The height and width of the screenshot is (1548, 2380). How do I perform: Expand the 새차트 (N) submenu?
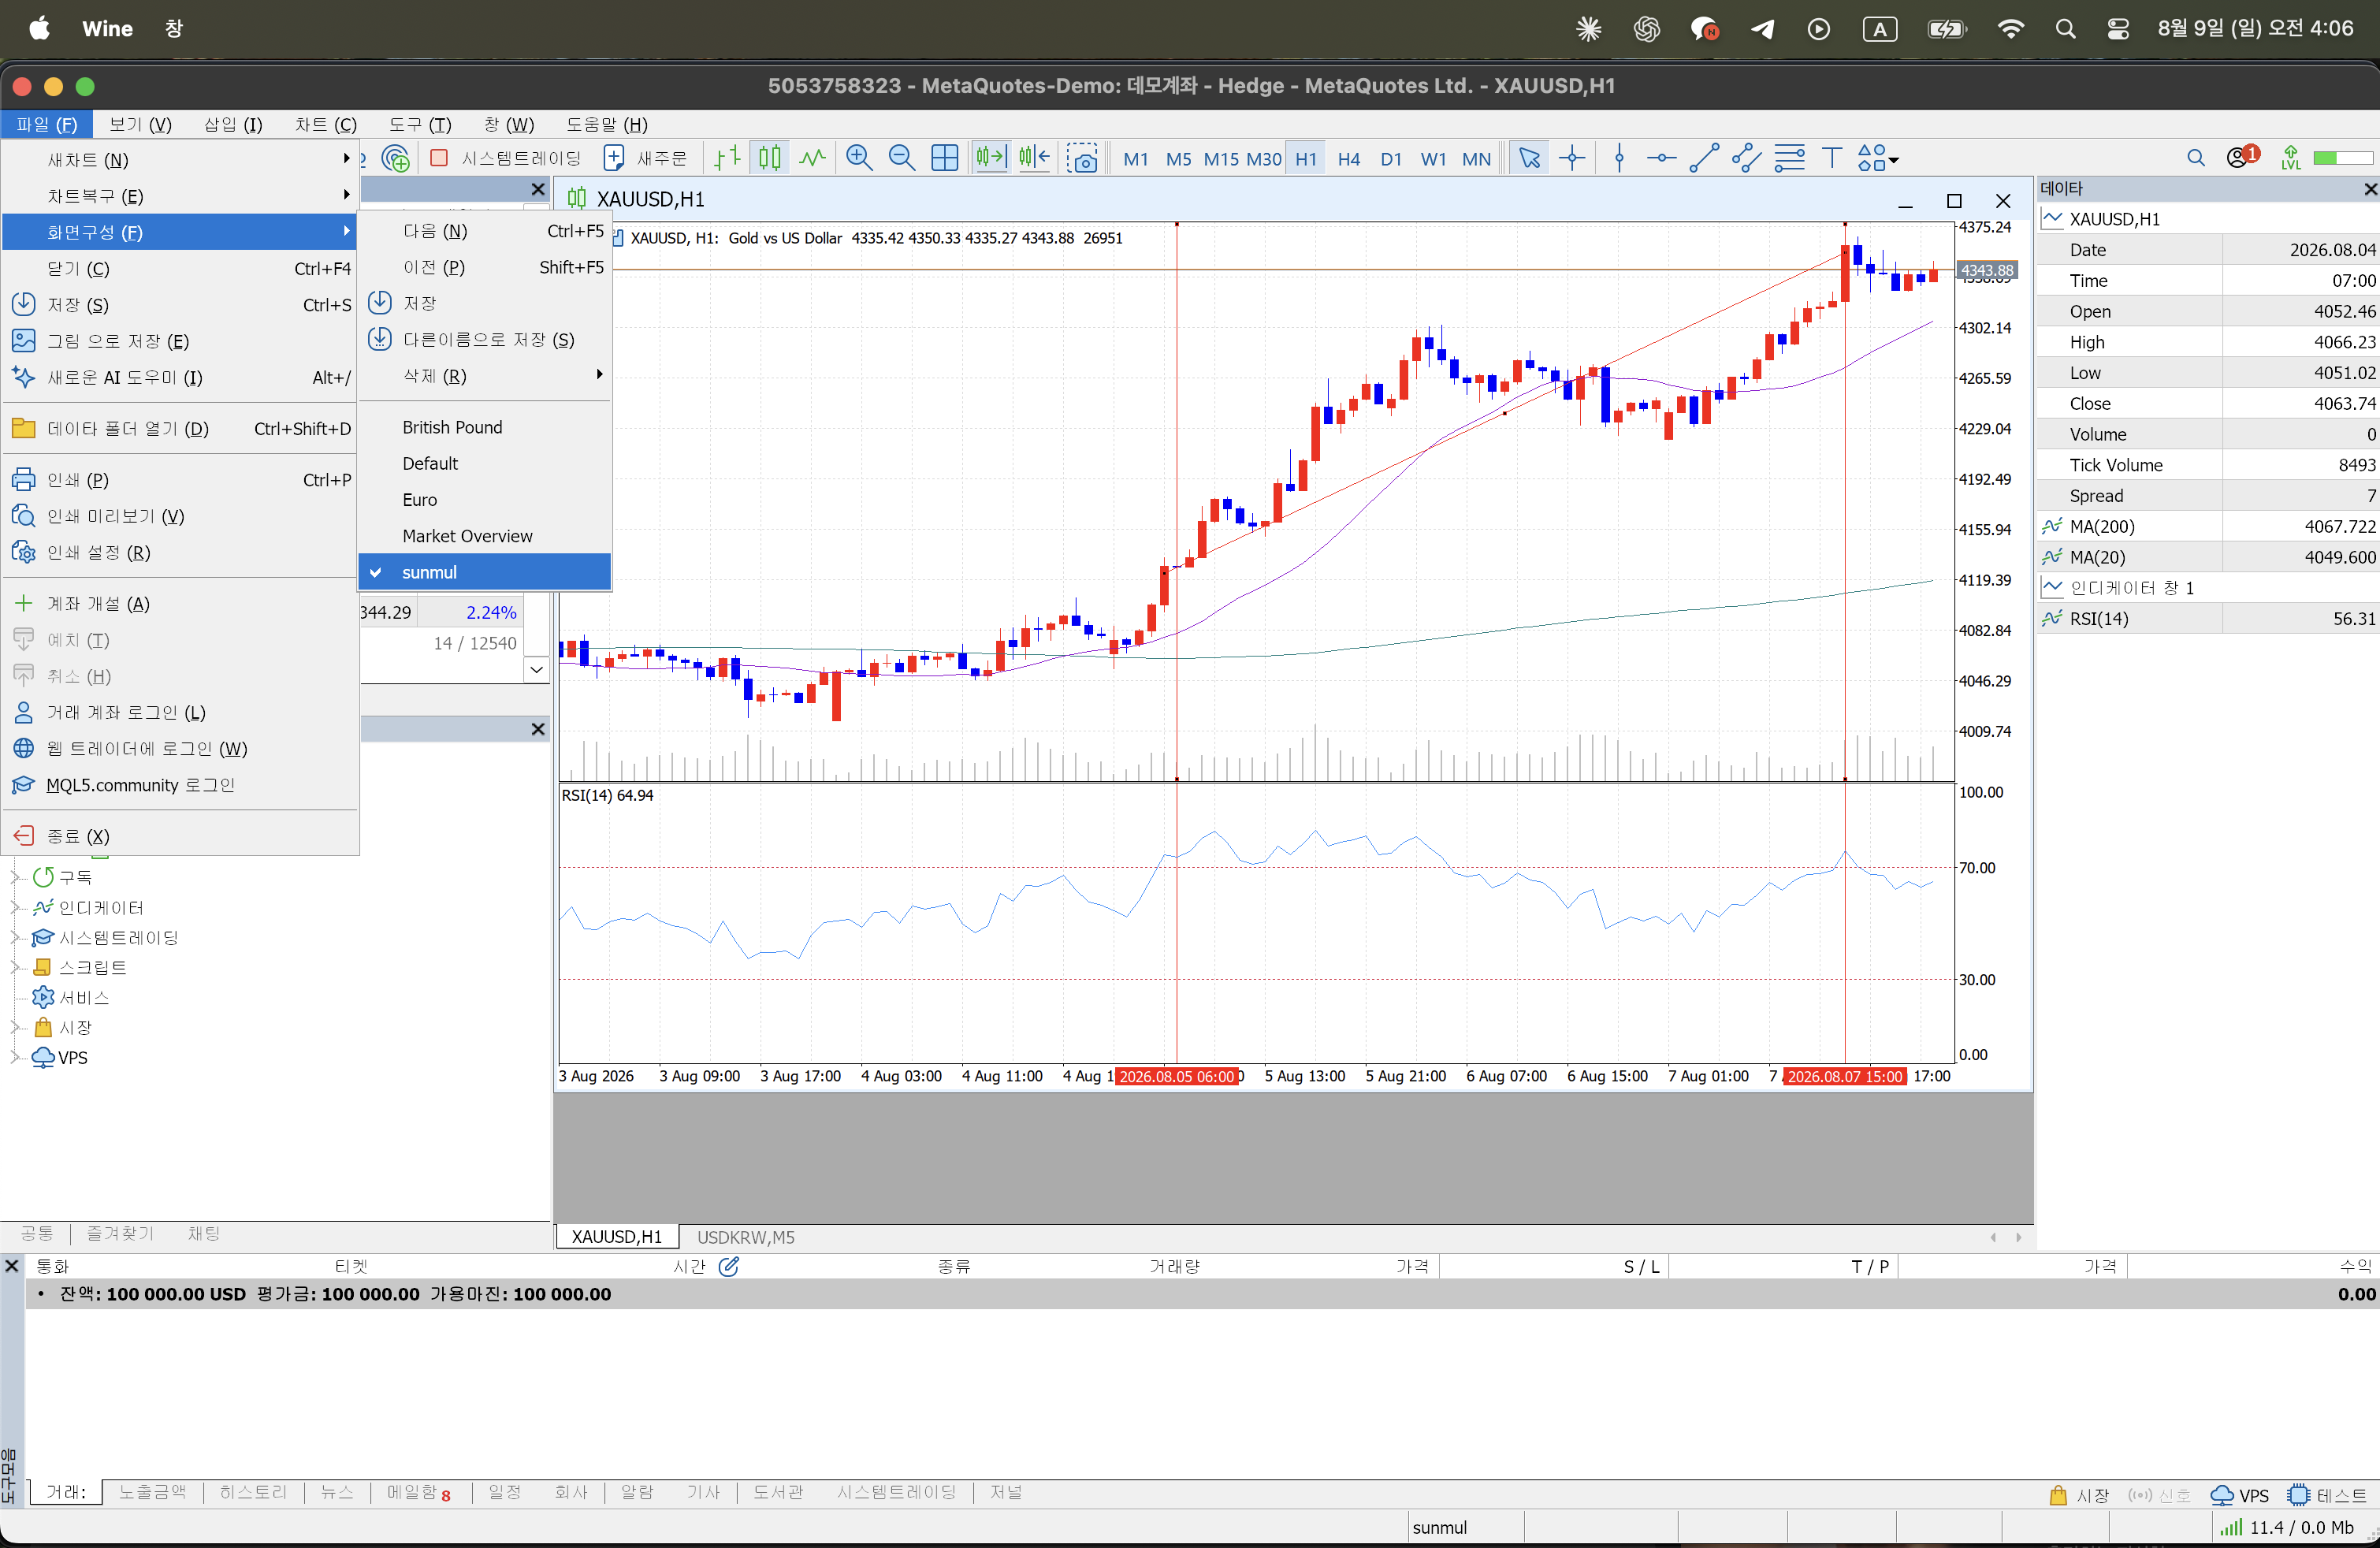point(180,159)
